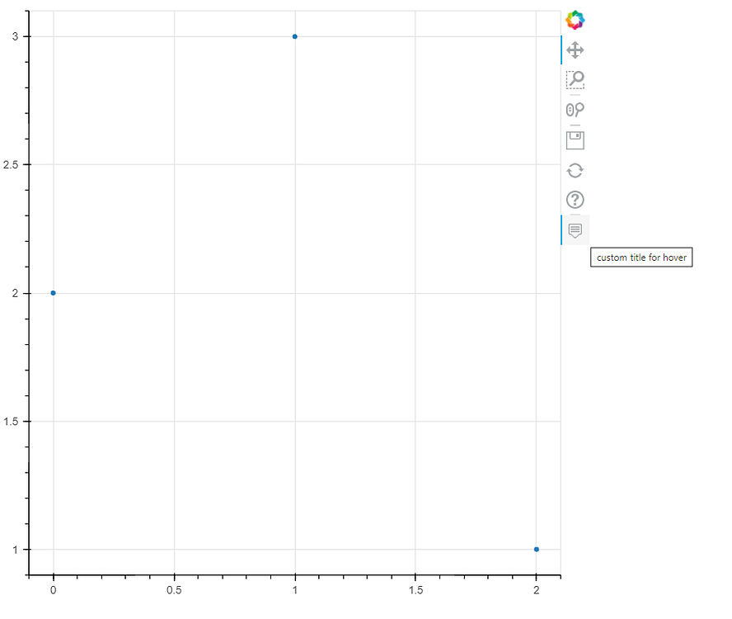Viewport: 732px width, 619px height.
Task: Click the Bokeh logo icon
Action: (x=575, y=20)
